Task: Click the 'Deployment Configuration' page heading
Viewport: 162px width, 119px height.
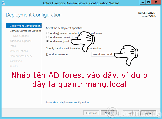Action: (x=34, y=15)
